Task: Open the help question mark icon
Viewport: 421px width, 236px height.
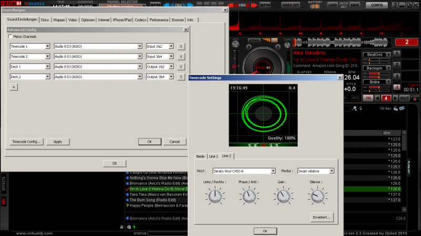Action: 395,5
